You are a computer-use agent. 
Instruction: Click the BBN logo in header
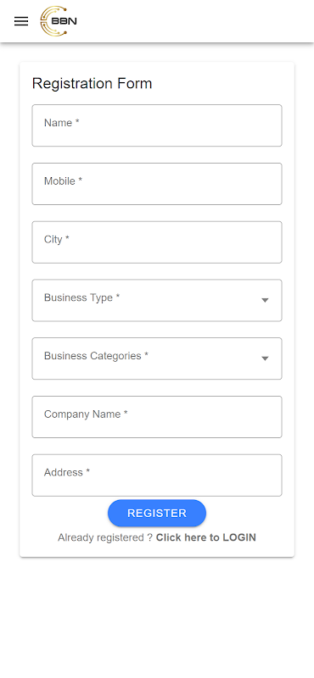(59, 20)
